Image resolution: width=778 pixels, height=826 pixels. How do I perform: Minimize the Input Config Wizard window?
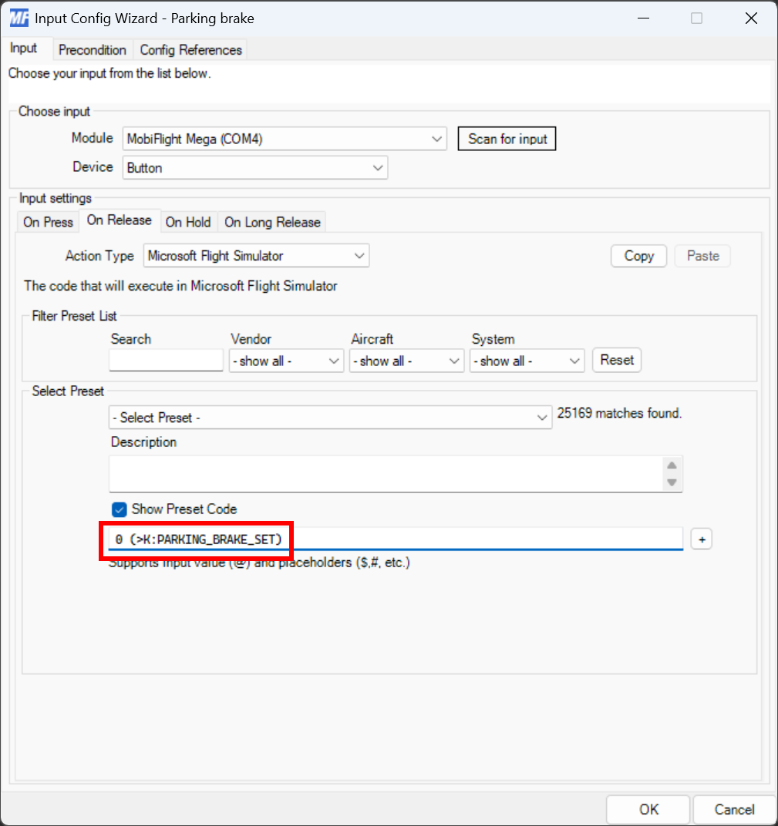tap(643, 18)
